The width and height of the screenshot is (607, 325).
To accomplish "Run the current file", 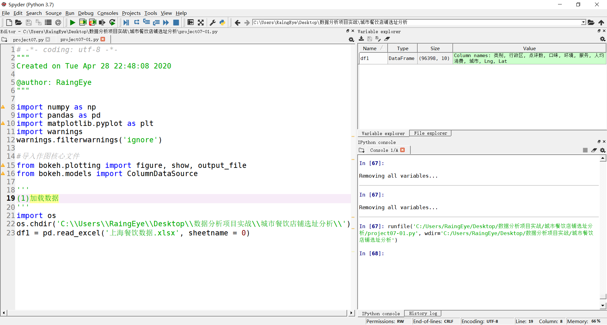I will coord(72,22).
